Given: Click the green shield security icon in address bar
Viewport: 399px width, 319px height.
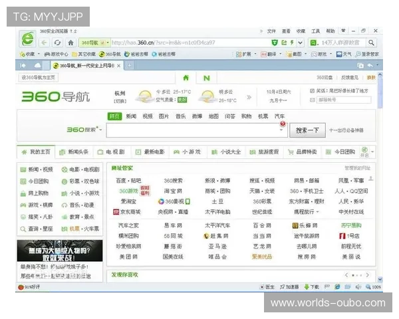Looking at the screenshot, I should pyautogui.click(x=275, y=43).
